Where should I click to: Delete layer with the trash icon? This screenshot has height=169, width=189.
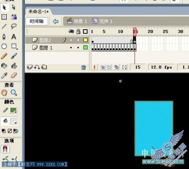pyautogui.click(x=84, y=67)
